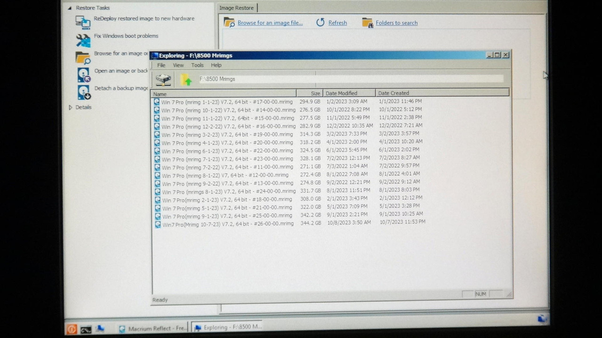This screenshot has height=338, width=602.
Task: Click file icon of mrimg 11-1-22 row
Action: click(157, 118)
